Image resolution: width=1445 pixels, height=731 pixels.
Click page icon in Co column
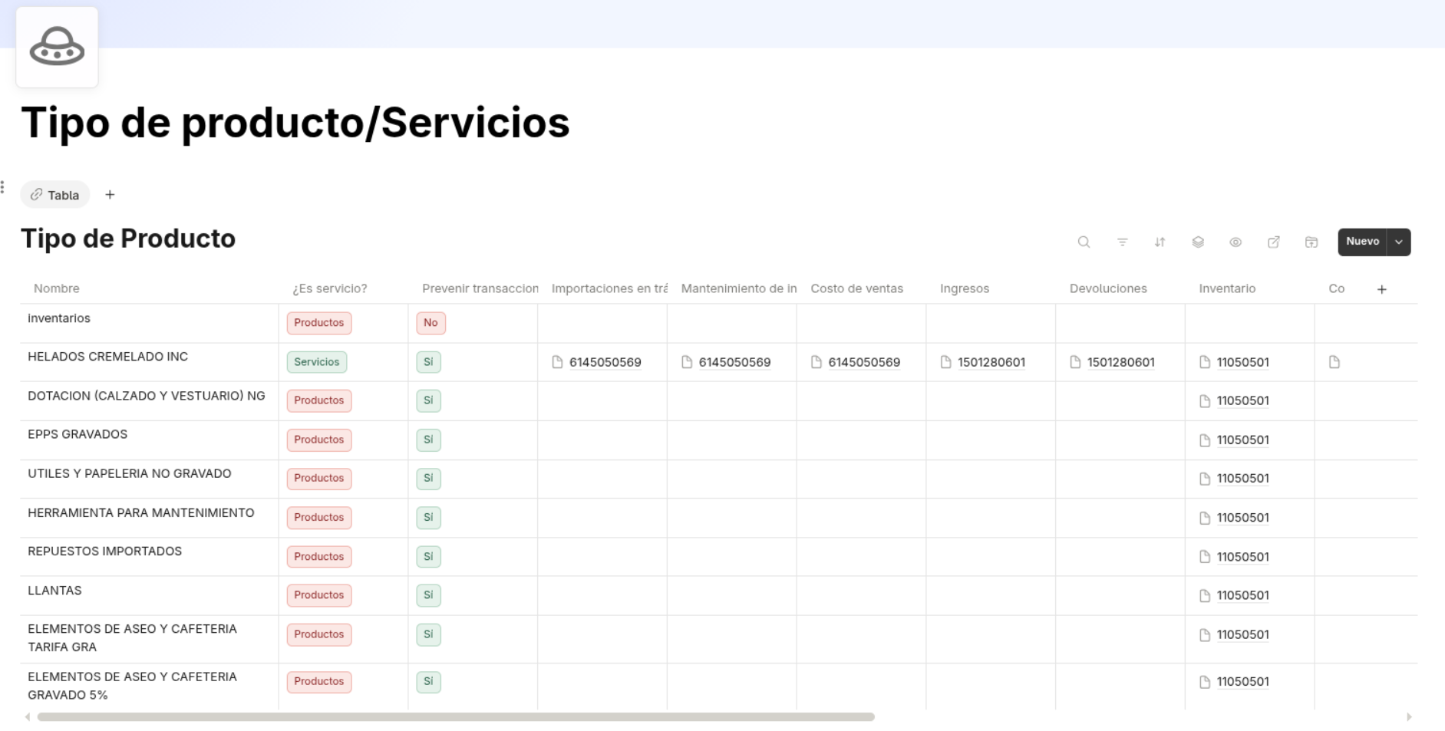coord(1334,362)
